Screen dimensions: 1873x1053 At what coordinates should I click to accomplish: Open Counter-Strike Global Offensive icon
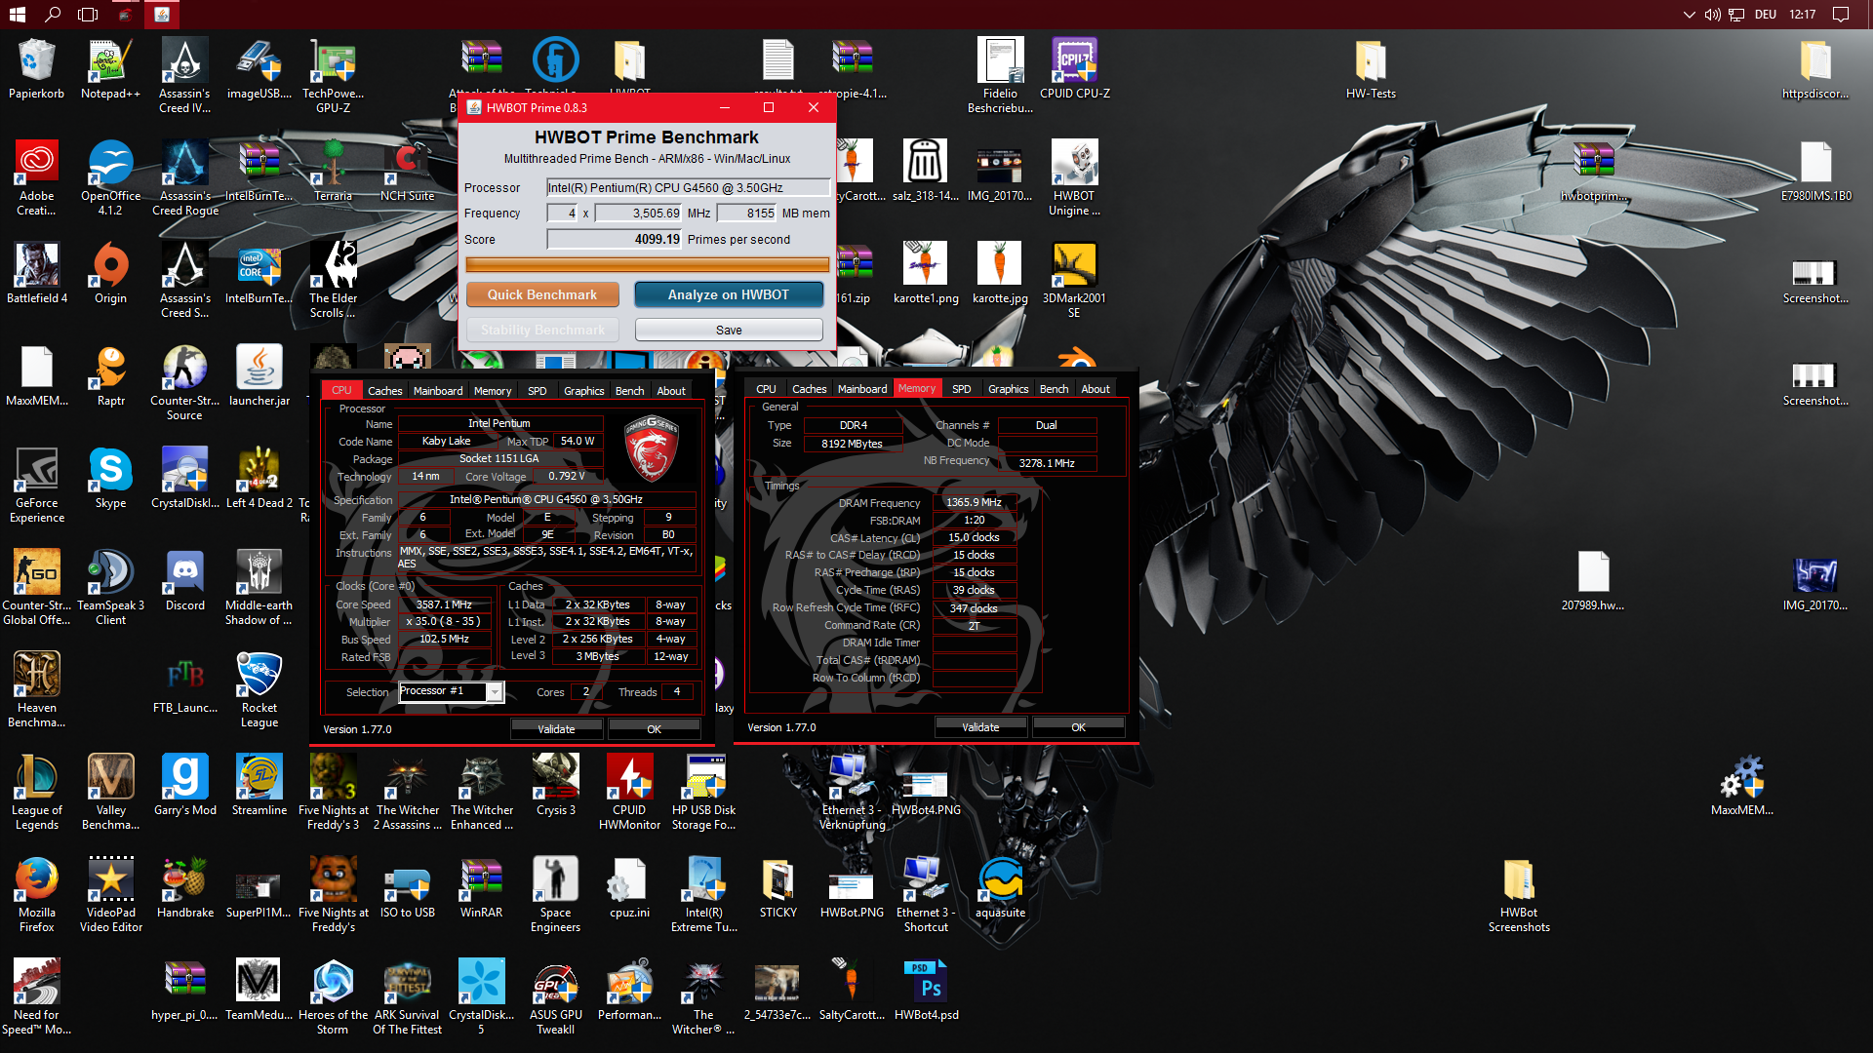[36, 588]
